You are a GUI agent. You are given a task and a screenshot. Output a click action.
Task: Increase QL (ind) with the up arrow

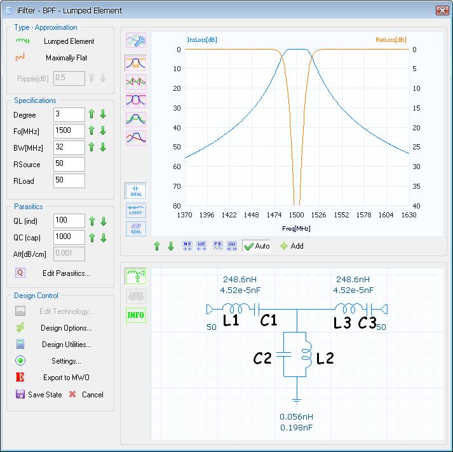pyautogui.click(x=91, y=221)
